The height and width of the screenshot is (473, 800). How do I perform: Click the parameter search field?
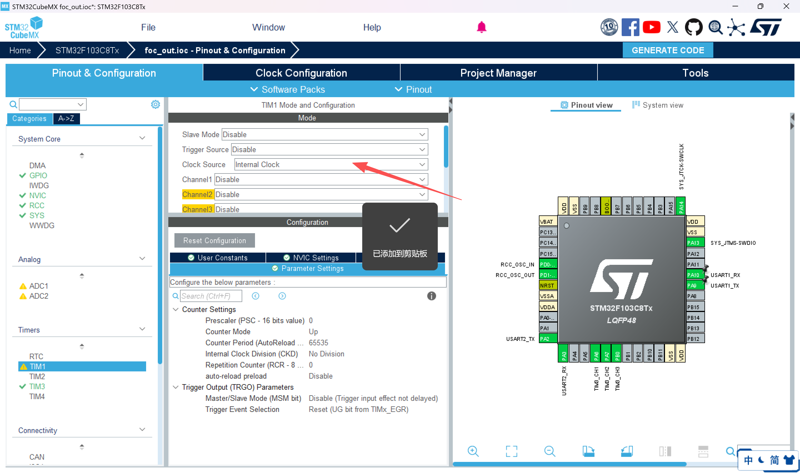(x=211, y=296)
